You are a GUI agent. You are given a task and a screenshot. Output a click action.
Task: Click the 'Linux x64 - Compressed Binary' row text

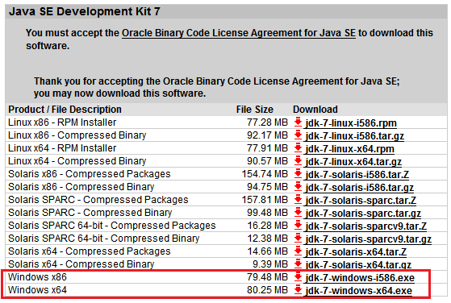[77, 161]
